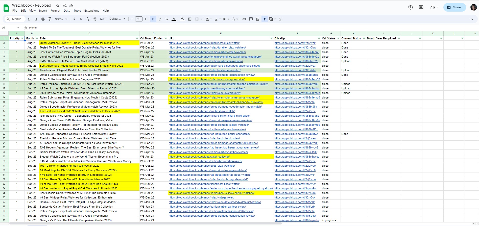The width and height of the screenshot is (479, 226).
Task: Print the spreadsheet using the printer icon
Action: click(43, 19)
